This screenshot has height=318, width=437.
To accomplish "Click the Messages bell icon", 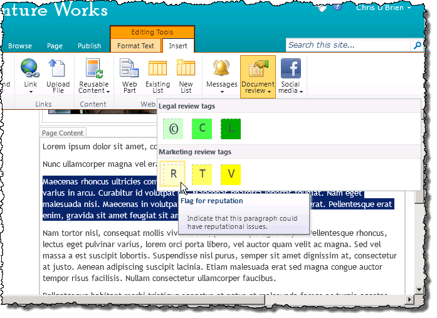I will click(221, 68).
